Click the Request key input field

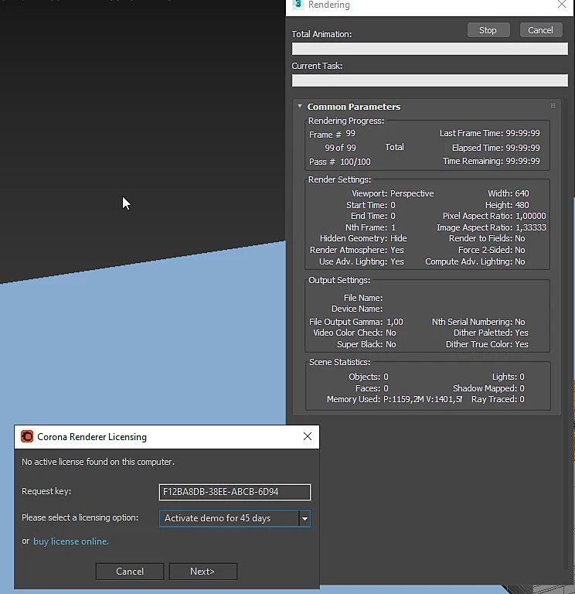(x=235, y=492)
